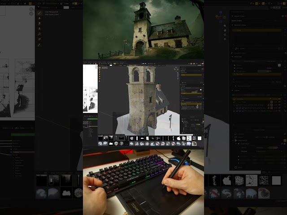Toggle the eye icon on the third layer row
Viewport: 287px width, 215px height.
[x=279, y=105]
